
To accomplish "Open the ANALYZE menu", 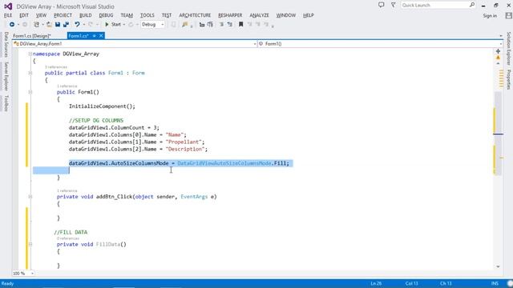I will pos(259,15).
